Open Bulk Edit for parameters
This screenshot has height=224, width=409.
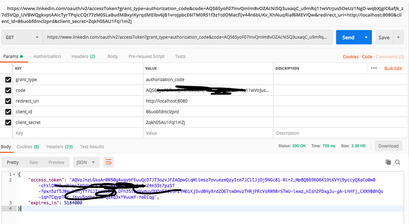[x=393, y=68]
